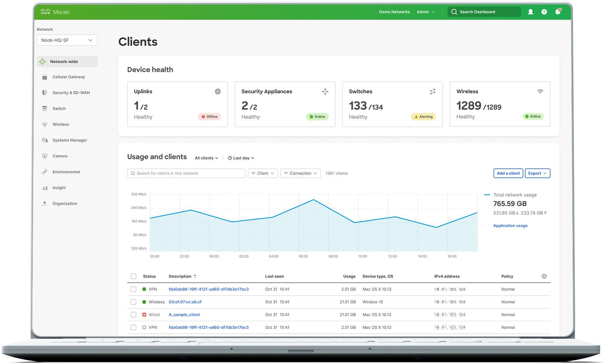Click the '1367 clients' count text

tap(337, 173)
